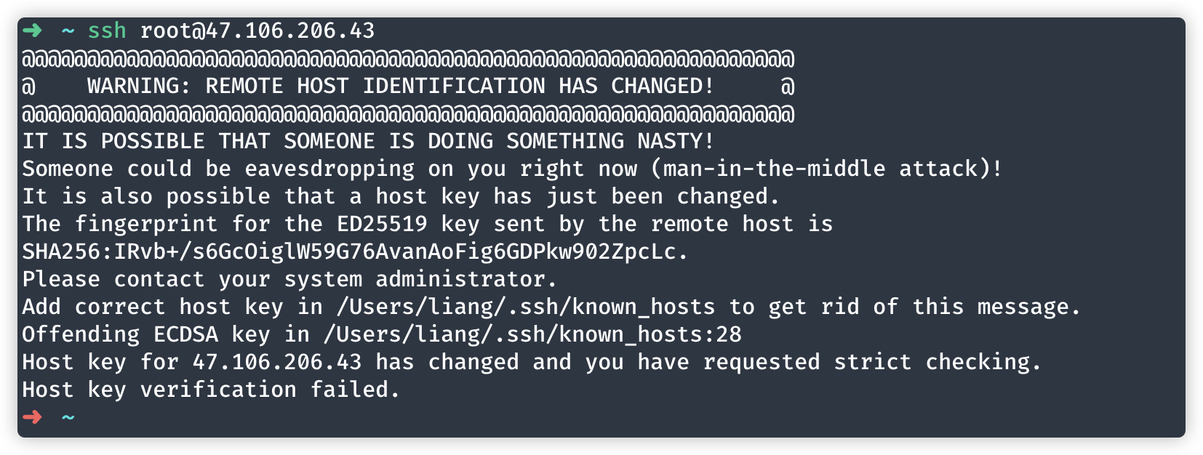The height and width of the screenshot is (455, 1203).
Task: Click '(man-in-the-middle attack)!' text
Action: [x=826, y=169]
